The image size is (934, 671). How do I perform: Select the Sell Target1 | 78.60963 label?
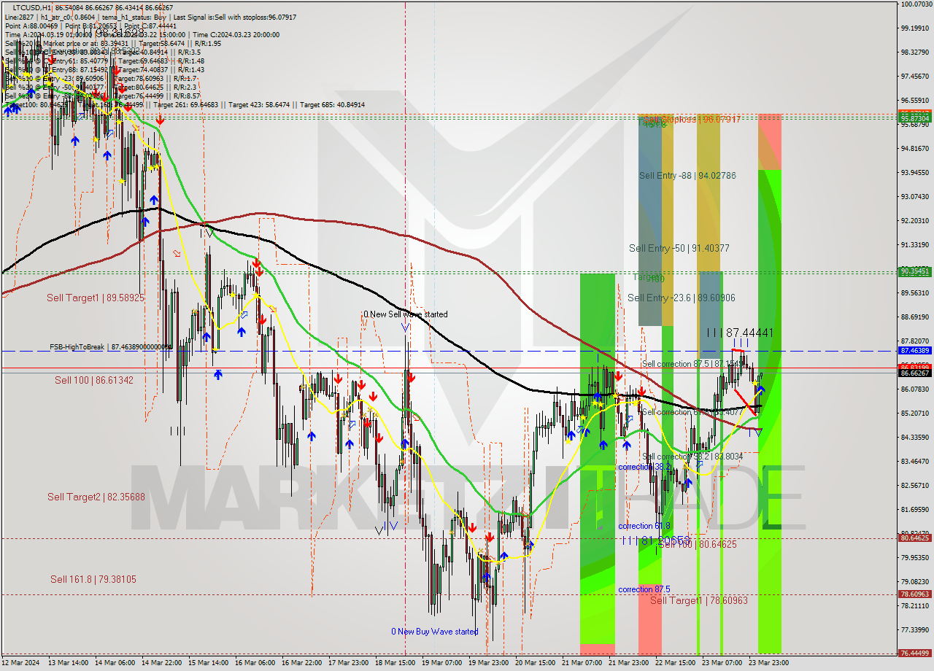[x=699, y=600]
